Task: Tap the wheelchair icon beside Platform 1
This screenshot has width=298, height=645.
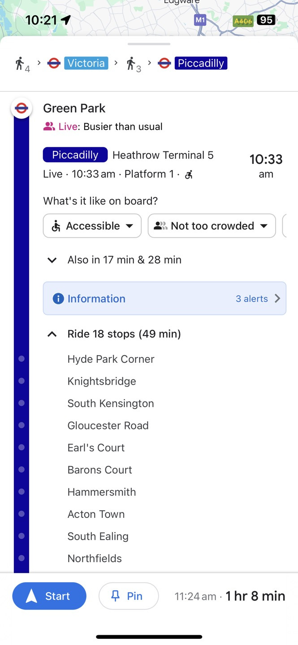Action: (x=189, y=174)
